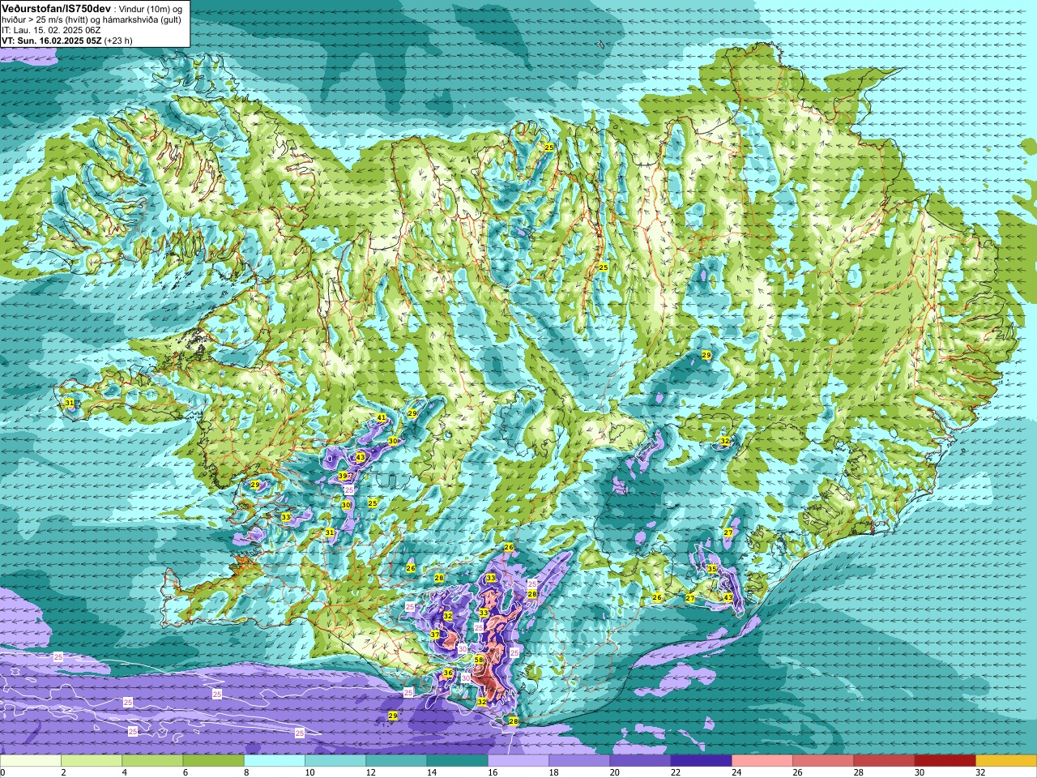
Task: Pick the light cyan 8–10 legend swatch
Action: (275, 761)
